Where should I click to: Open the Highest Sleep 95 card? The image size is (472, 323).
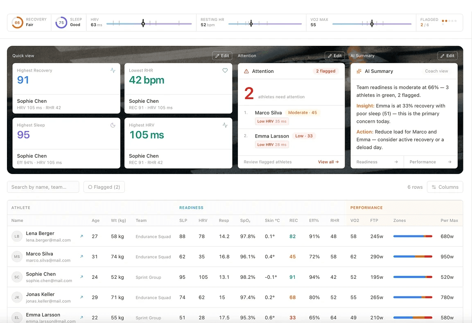pyautogui.click(x=66, y=143)
